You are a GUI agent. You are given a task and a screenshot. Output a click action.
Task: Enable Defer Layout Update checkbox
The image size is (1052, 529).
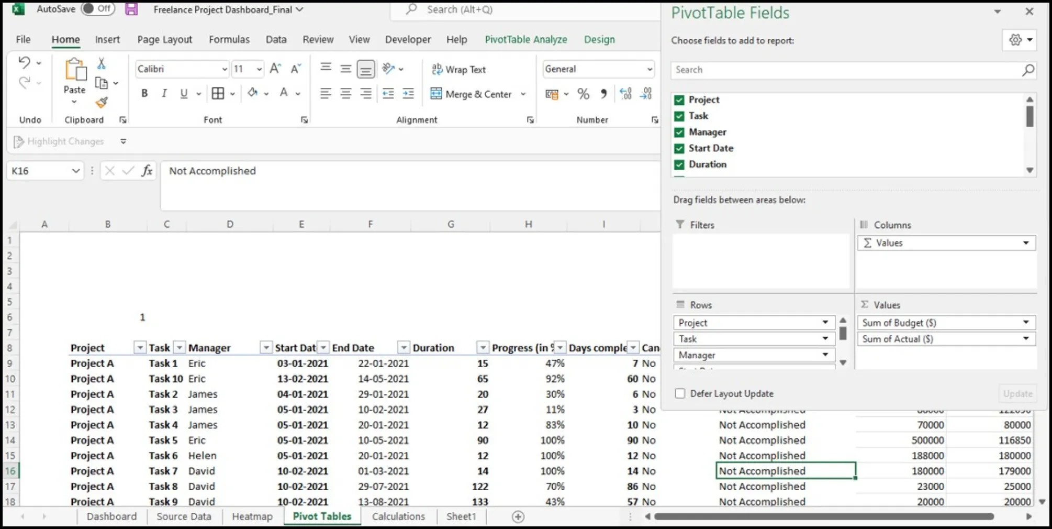(680, 393)
